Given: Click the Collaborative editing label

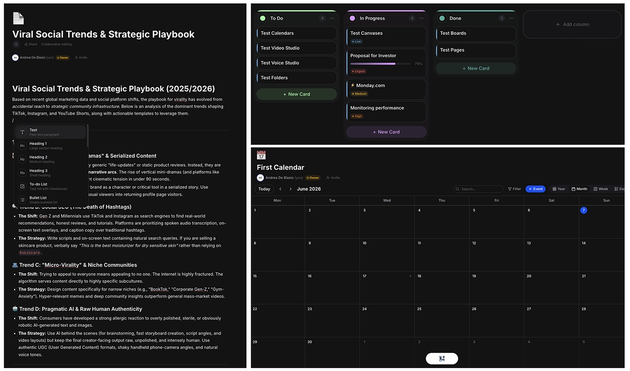Looking at the screenshot, I should (56, 44).
